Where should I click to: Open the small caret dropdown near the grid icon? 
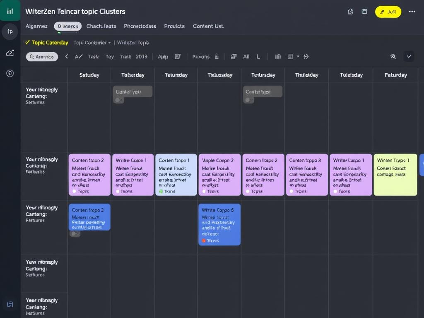coord(298,56)
